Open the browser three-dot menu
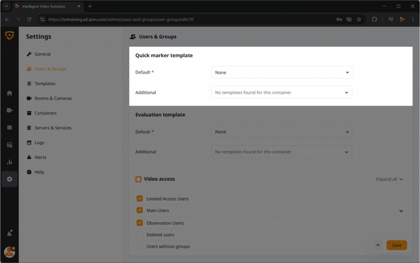Viewport: 420px width, 263px height. click(413, 19)
